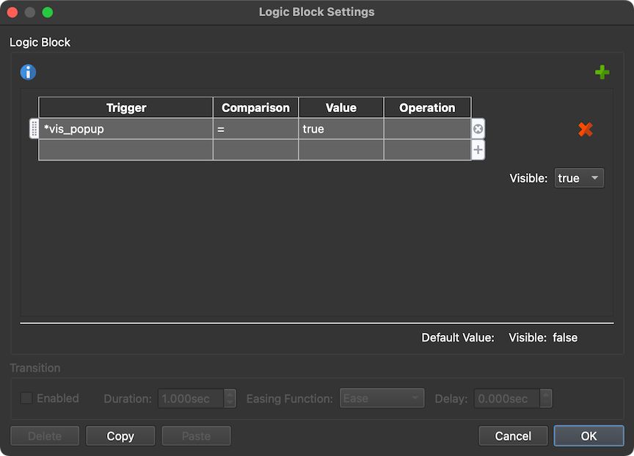Confirm settings with OK

pos(589,435)
